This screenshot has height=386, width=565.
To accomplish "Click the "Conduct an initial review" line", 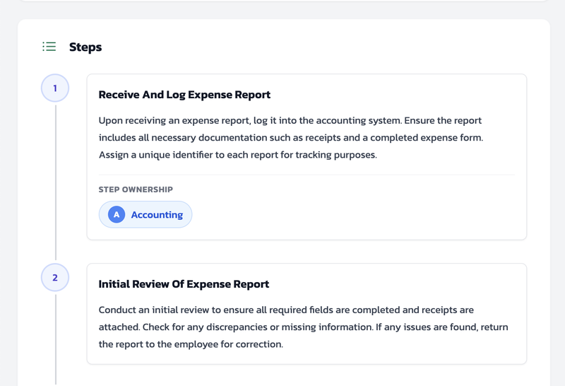I will point(286,310).
